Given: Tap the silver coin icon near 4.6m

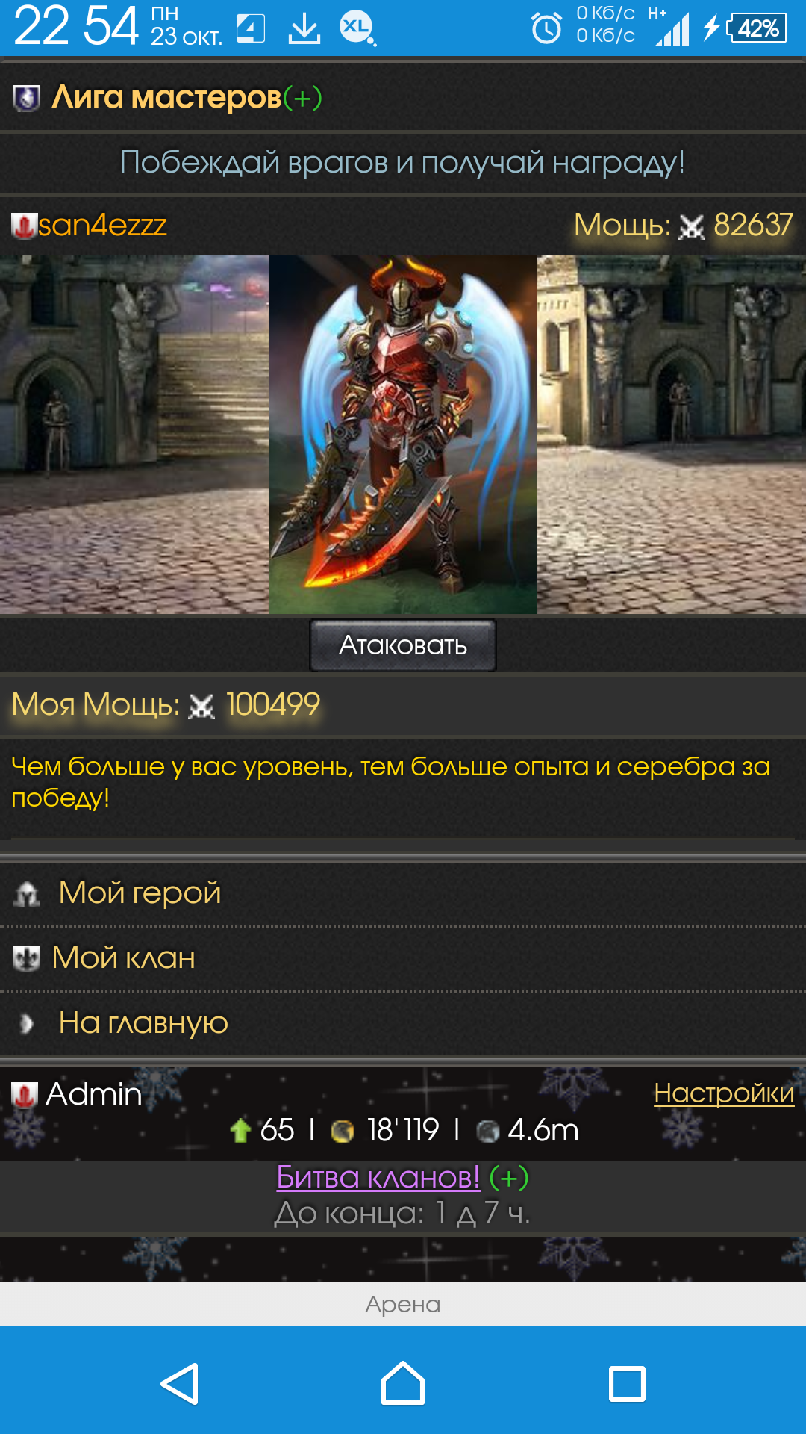Looking at the screenshot, I should tap(487, 1132).
